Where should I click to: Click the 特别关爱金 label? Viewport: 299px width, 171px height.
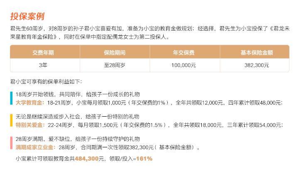29,125
